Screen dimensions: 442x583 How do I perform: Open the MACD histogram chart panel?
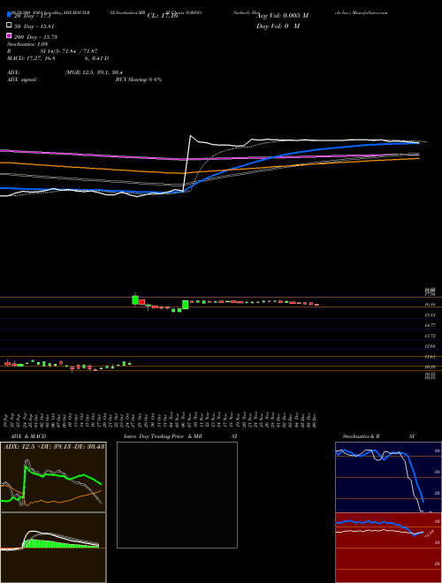pyautogui.click(x=53, y=548)
